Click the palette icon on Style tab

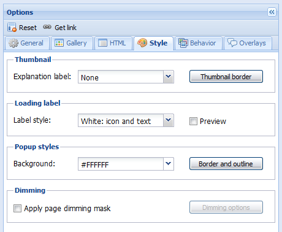click(x=142, y=43)
